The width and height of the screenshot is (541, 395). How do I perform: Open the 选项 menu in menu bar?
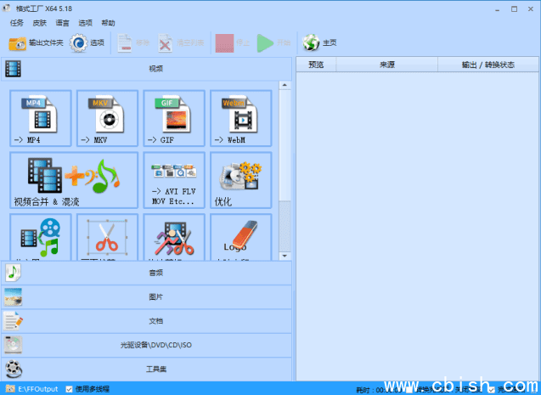(x=85, y=23)
